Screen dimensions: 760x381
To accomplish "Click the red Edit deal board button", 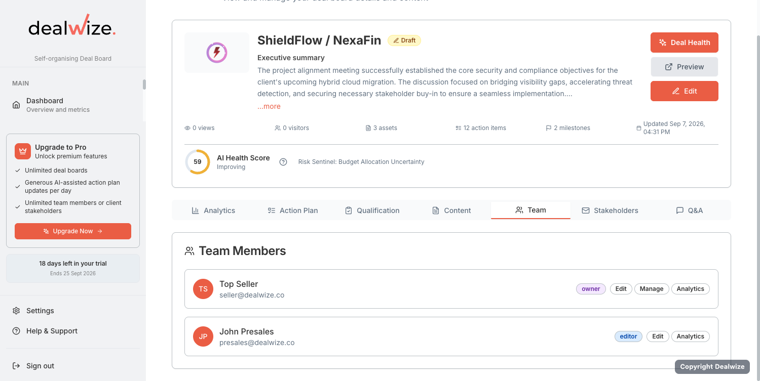I will pyautogui.click(x=685, y=91).
